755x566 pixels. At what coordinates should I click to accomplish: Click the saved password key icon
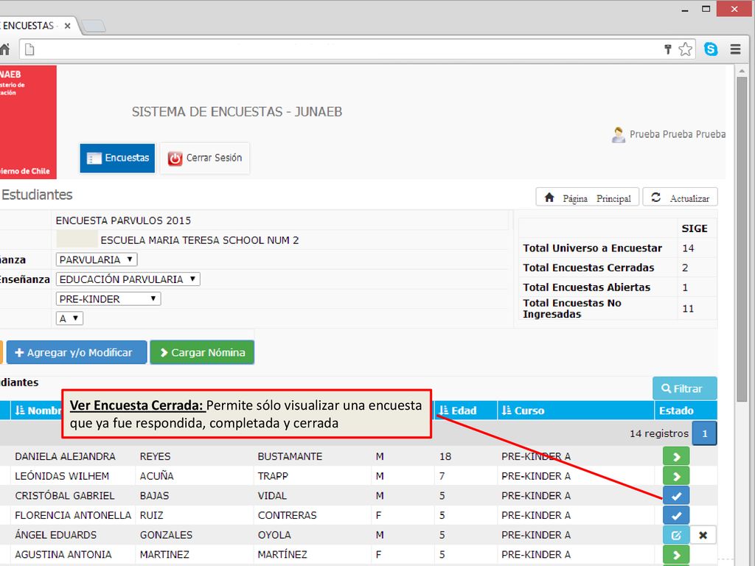pos(668,49)
